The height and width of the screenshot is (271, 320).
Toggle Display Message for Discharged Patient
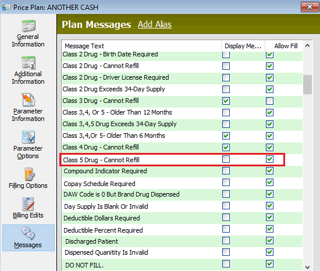point(226,240)
